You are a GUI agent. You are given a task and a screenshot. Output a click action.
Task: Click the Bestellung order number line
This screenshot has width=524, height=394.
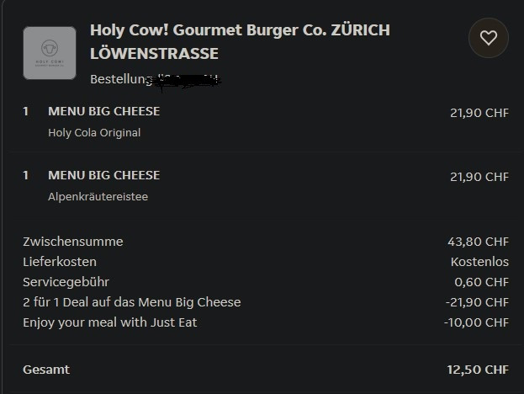point(155,80)
